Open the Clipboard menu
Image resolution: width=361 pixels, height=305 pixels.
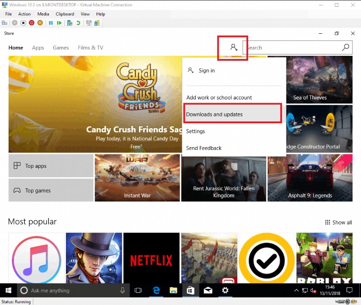pos(65,14)
